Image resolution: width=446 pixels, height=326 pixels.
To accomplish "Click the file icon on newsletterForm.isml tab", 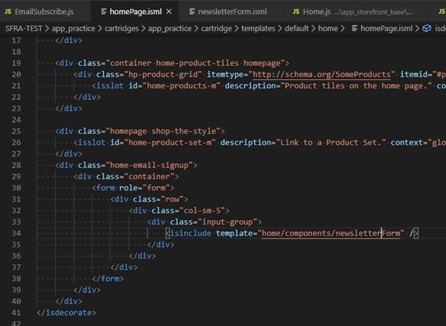I will pyautogui.click(x=193, y=12).
